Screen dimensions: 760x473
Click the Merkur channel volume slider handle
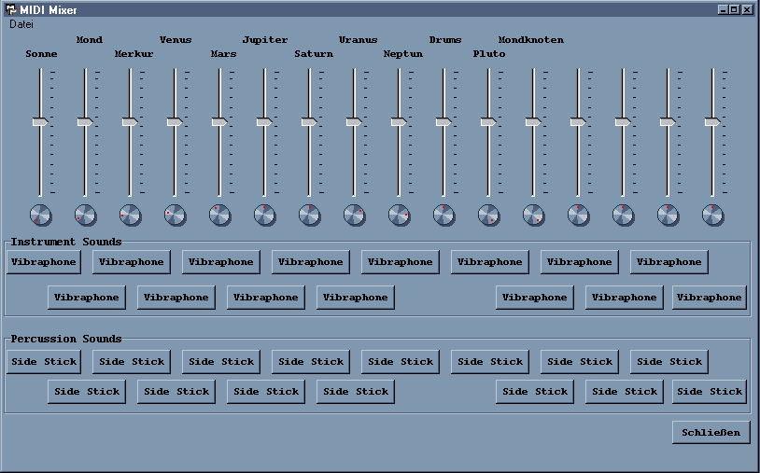pyautogui.click(x=130, y=121)
